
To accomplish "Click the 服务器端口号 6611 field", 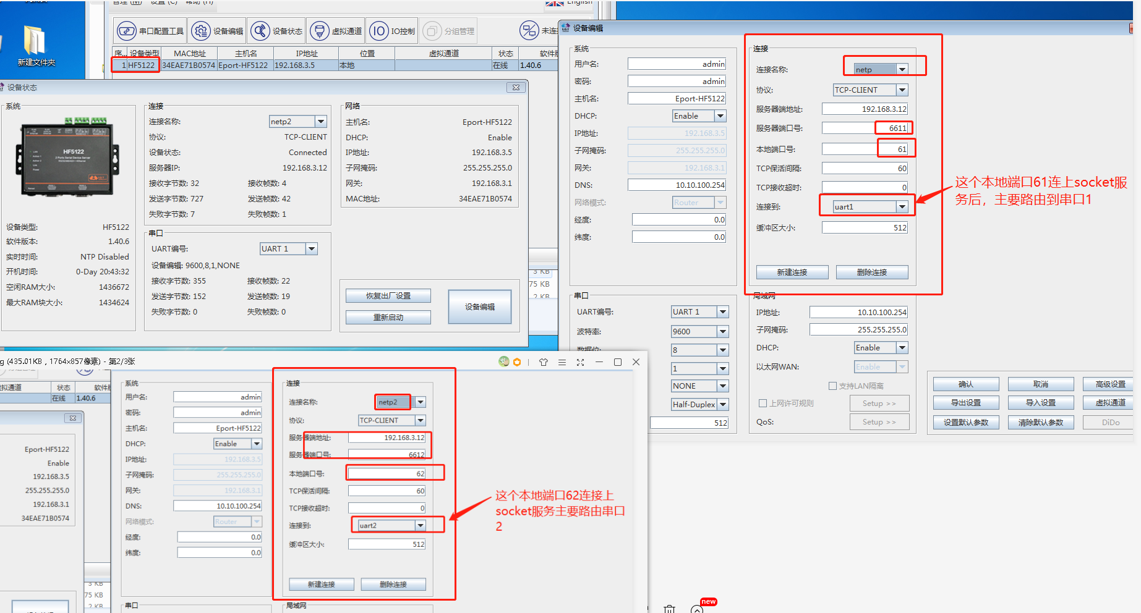I will [x=865, y=129].
